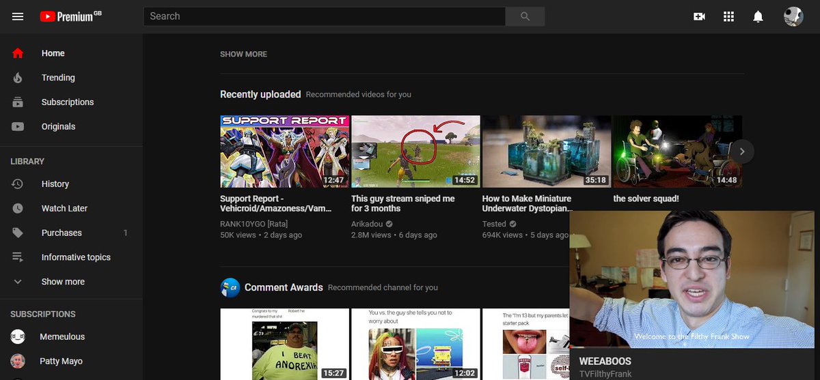Viewport: 820px width, 380px height.
Task: Click the Subscriptions icon in sidebar
Action: 18,102
